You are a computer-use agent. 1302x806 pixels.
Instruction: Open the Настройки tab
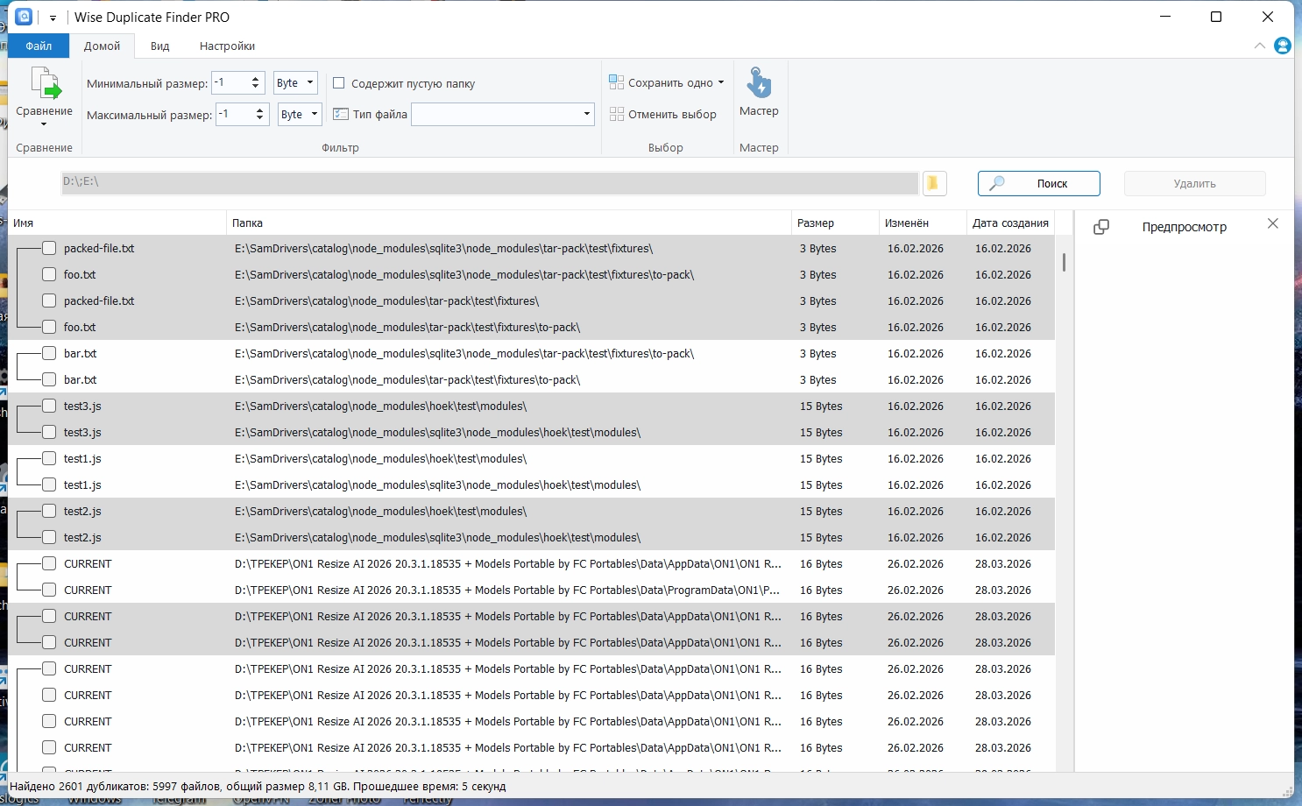(227, 46)
